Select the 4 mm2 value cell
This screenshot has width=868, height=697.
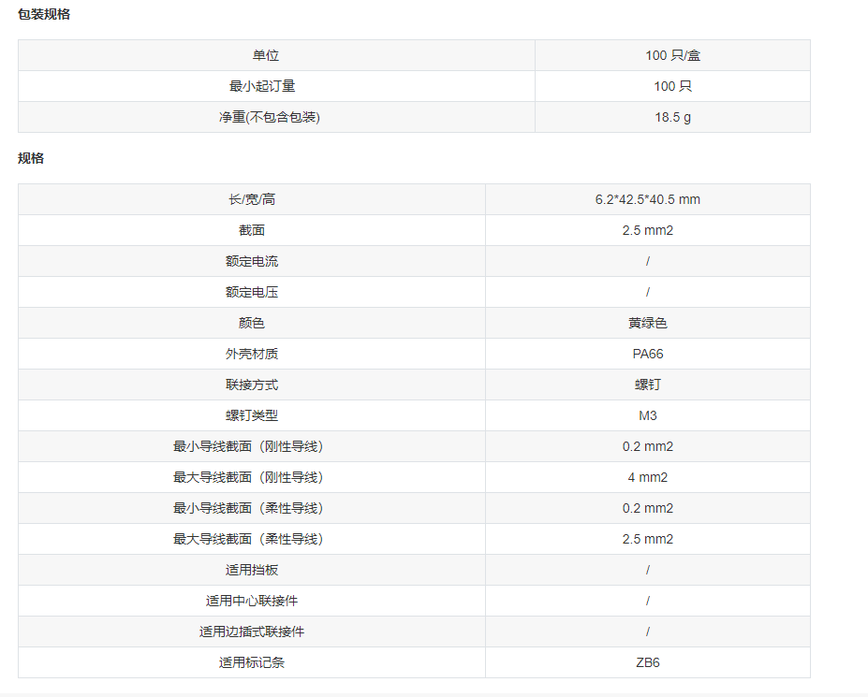click(x=647, y=477)
